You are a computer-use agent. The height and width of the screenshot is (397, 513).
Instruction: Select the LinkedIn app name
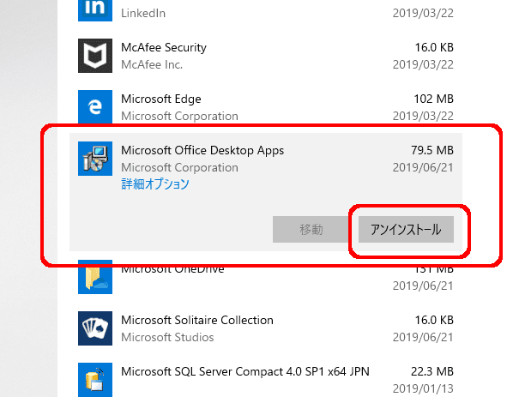coord(143,13)
